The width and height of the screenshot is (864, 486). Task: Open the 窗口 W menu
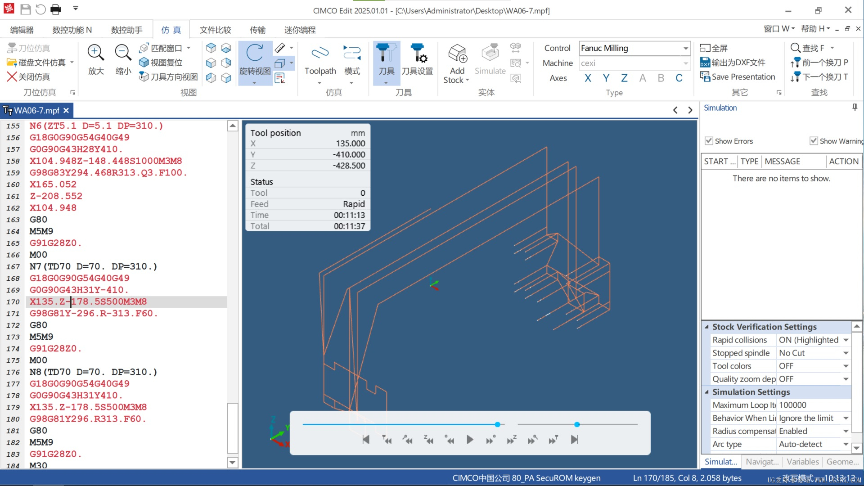(x=779, y=29)
